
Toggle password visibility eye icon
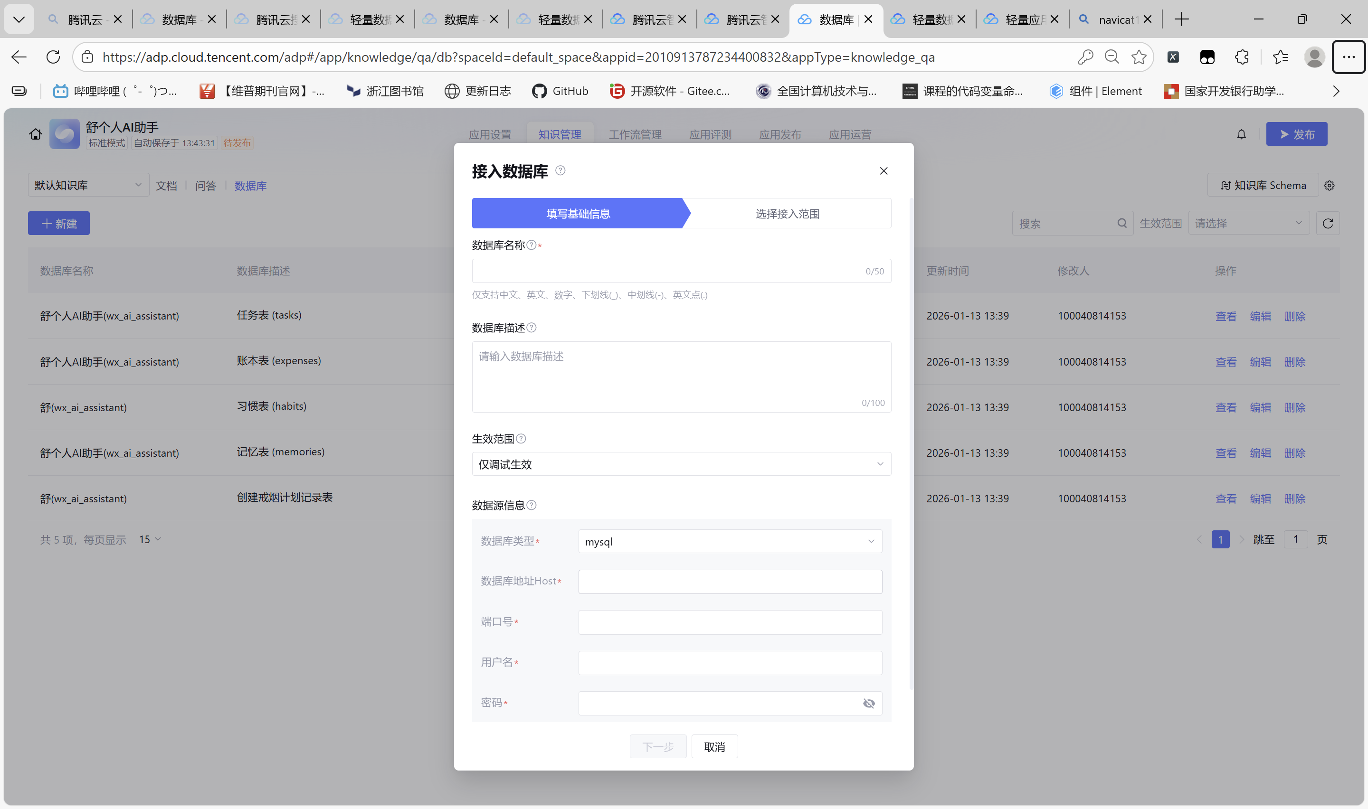point(869,703)
